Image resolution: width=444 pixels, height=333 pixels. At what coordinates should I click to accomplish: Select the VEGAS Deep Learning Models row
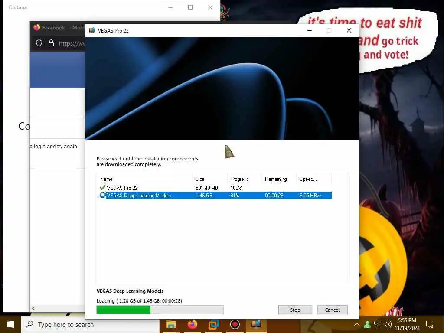point(215,196)
